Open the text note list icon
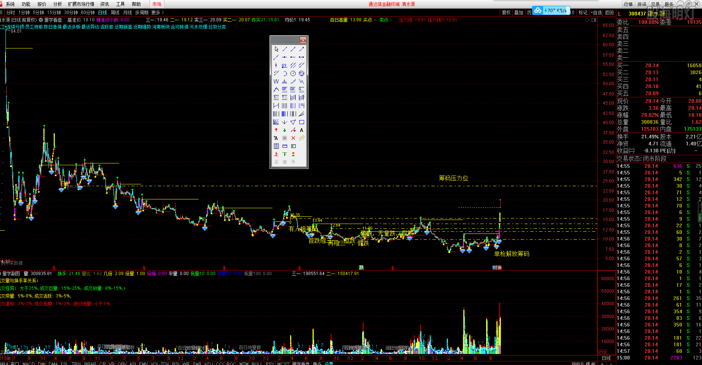The width and height of the screenshot is (702, 365). 276,147
